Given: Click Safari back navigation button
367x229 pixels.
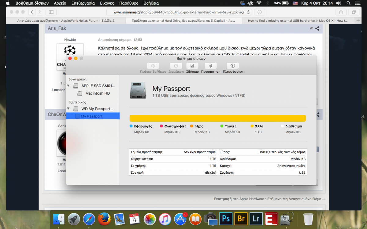Looking at the screenshot, I should coord(32,12).
